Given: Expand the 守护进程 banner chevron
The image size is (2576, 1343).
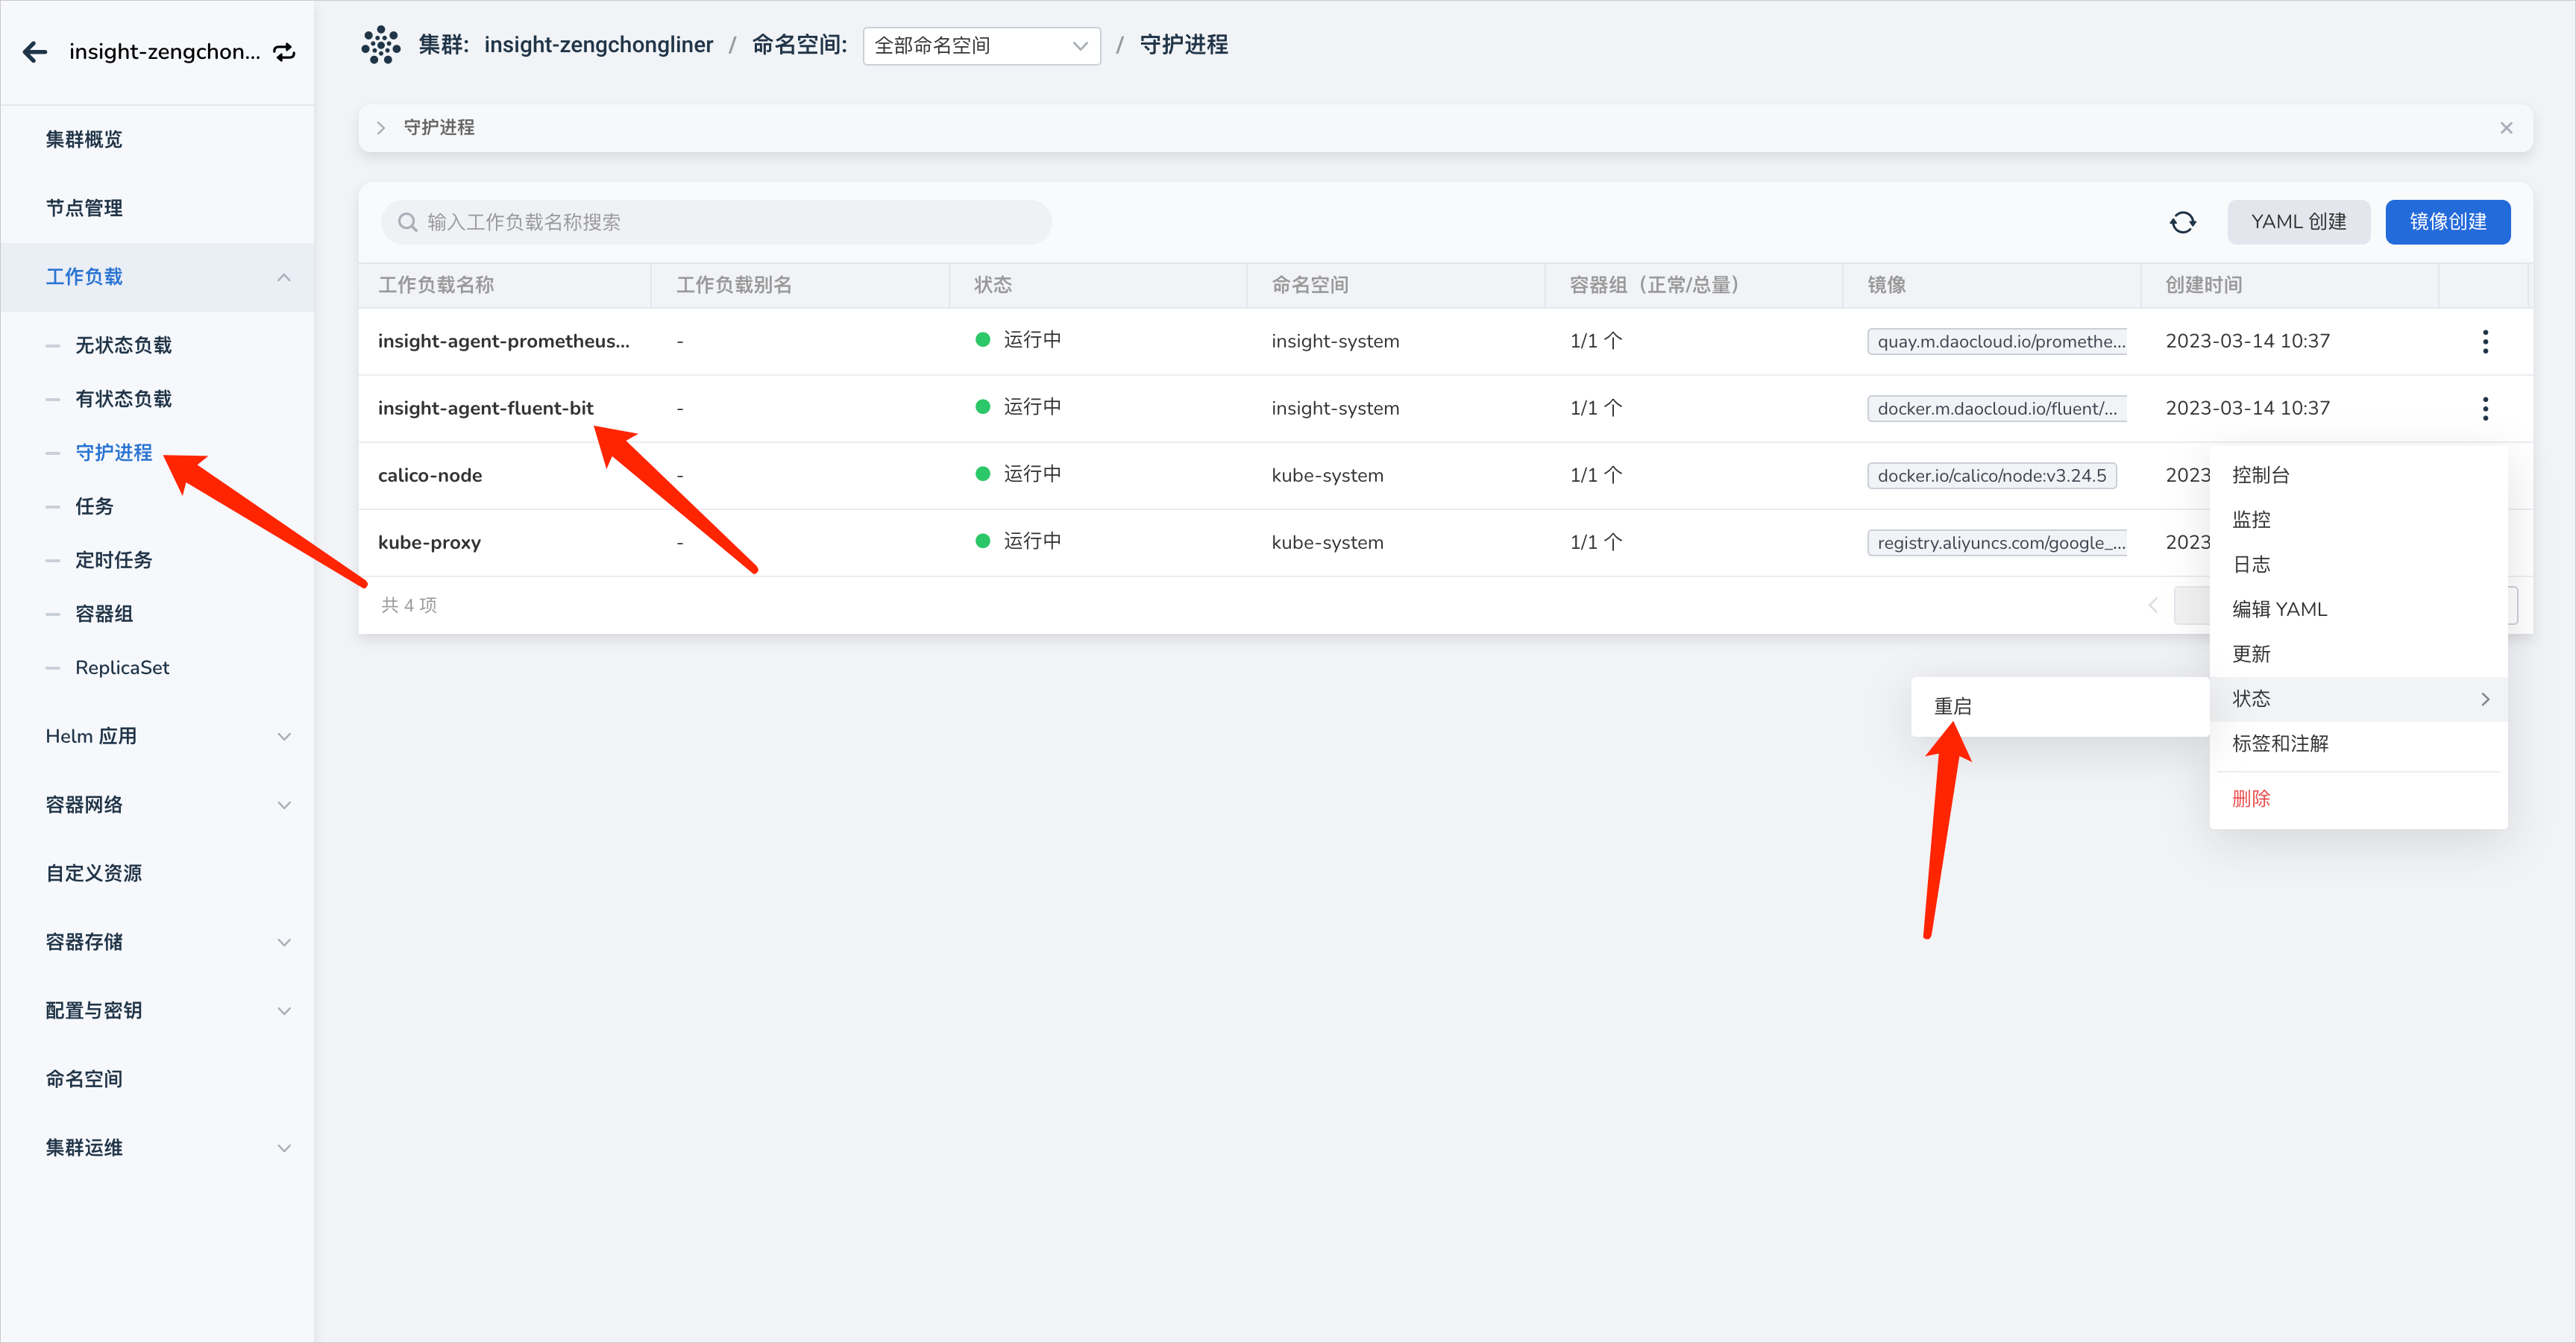Looking at the screenshot, I should click(x=381, y=128).
